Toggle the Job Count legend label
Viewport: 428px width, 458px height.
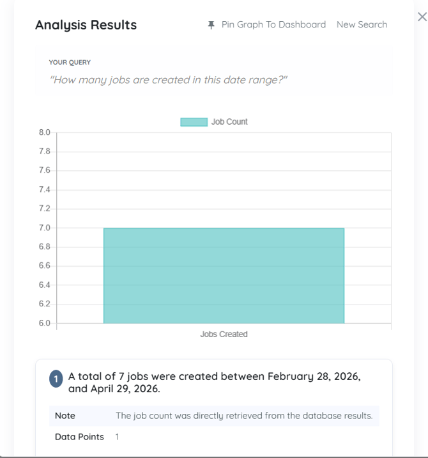pos(229,122)
